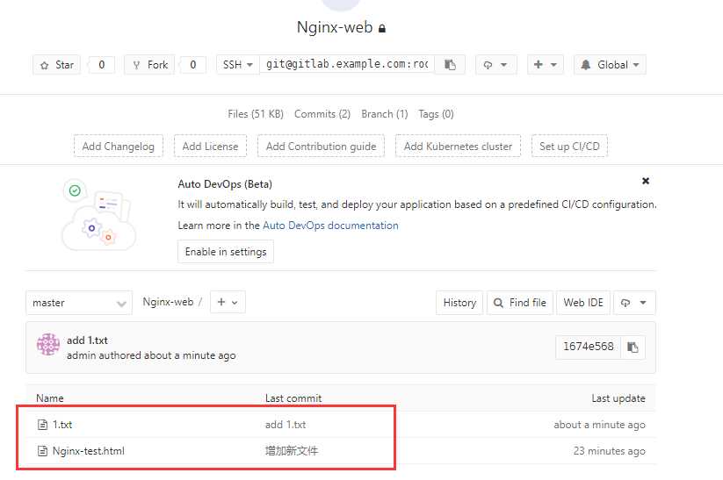The height and width of the screenshot is (480, 723).
Task: Dismiss the Auto DevOps banner
Action: 646,181
